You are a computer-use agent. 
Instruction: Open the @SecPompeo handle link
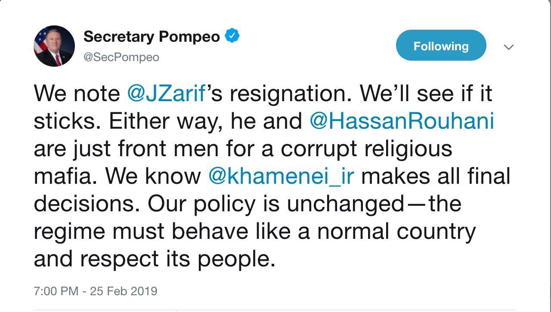pyautogui.click(x=121, y=57)
